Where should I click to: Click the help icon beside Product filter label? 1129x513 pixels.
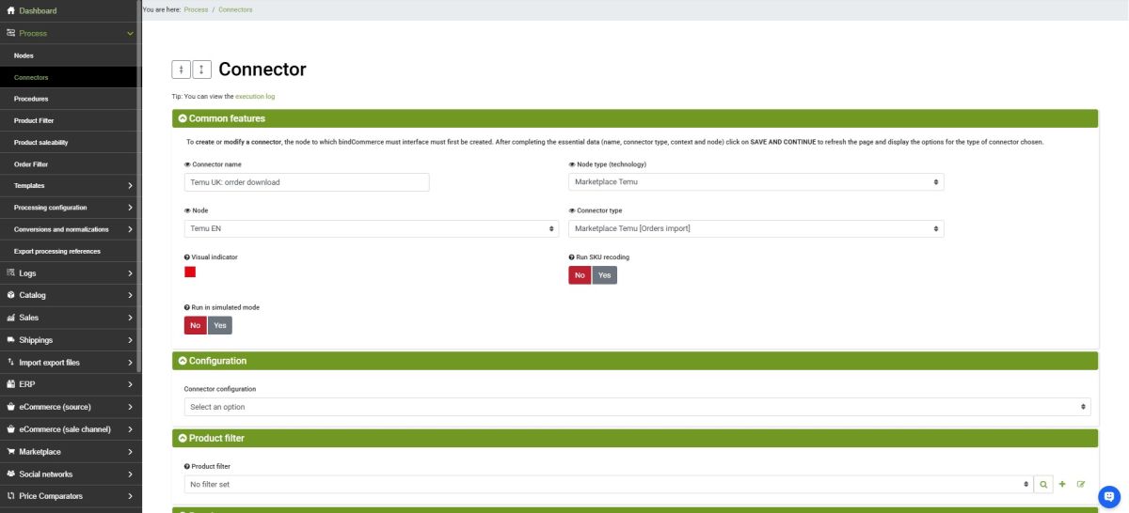click(x=187, y=467)
